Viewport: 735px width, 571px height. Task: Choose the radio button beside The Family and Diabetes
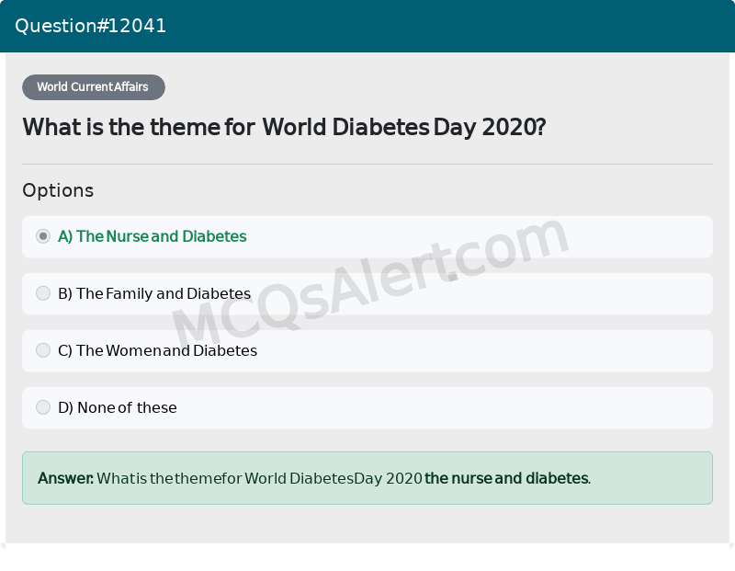click(43, 293)
